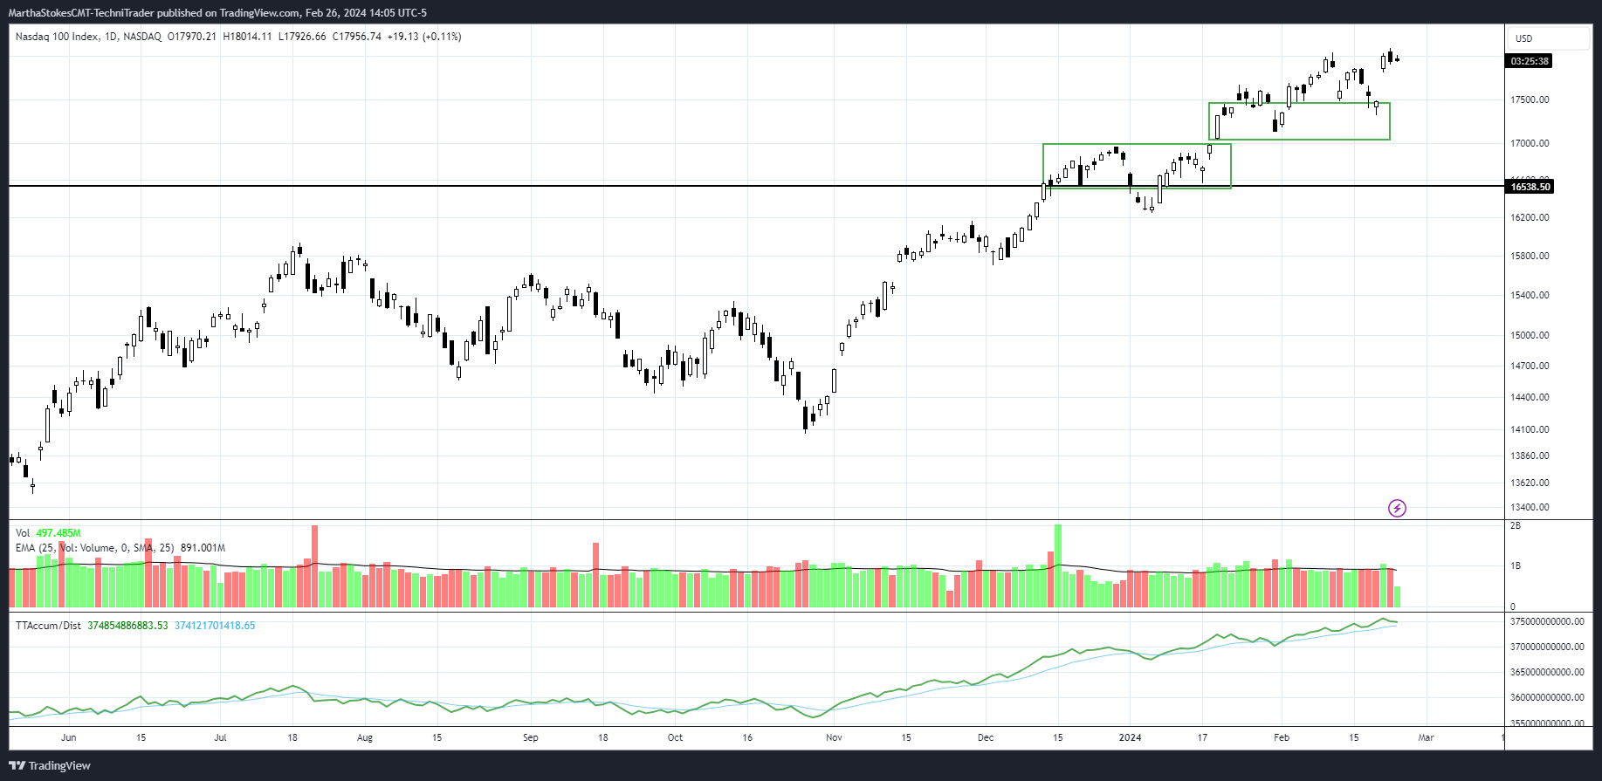Viewport: 1602px width, 781px height.
Task: Click the publisher text MarthaStokesCMT-TechniTrader
Action: pyautogui.click(x=81, y=13)
